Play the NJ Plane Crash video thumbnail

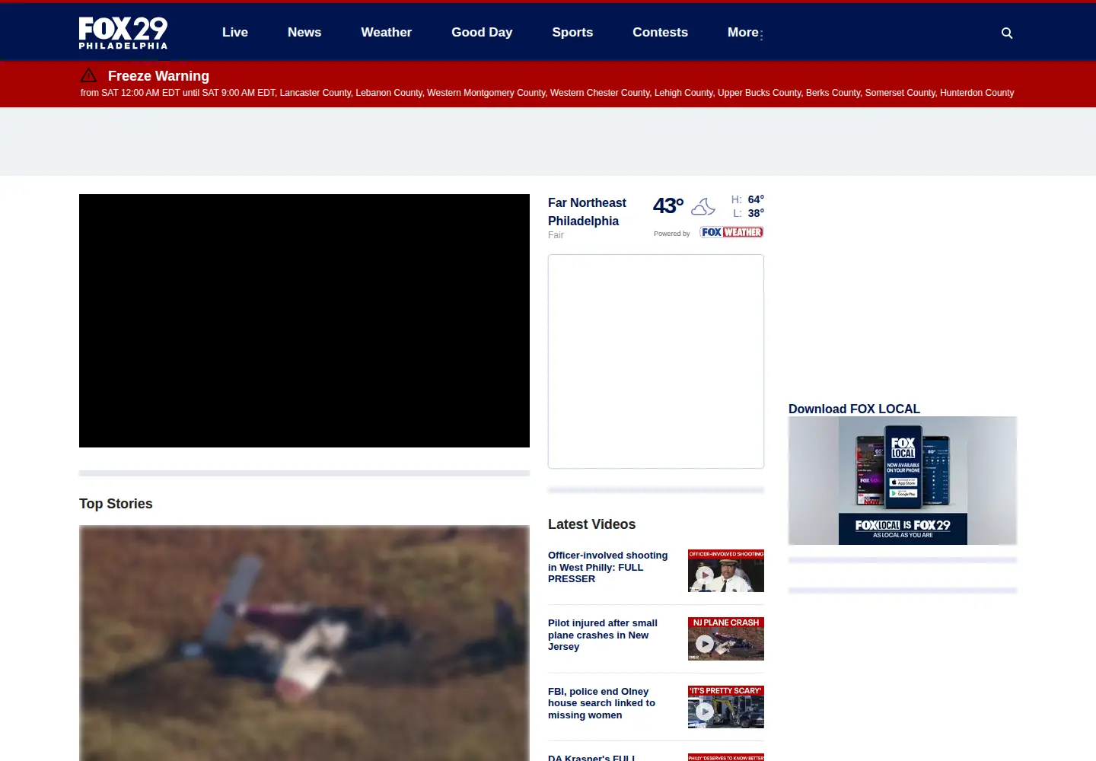[726, 638]
